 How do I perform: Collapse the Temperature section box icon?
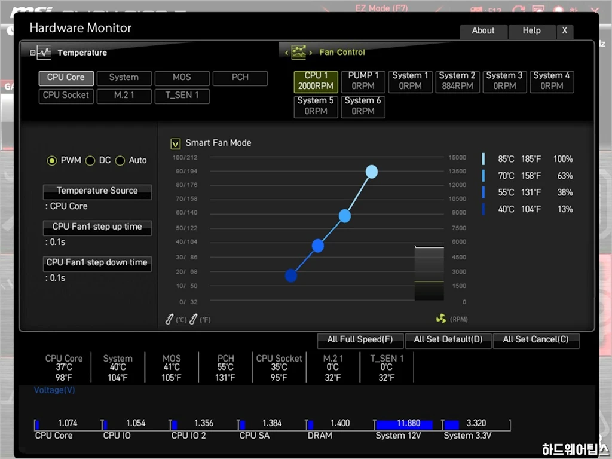(x=33, y=53)
